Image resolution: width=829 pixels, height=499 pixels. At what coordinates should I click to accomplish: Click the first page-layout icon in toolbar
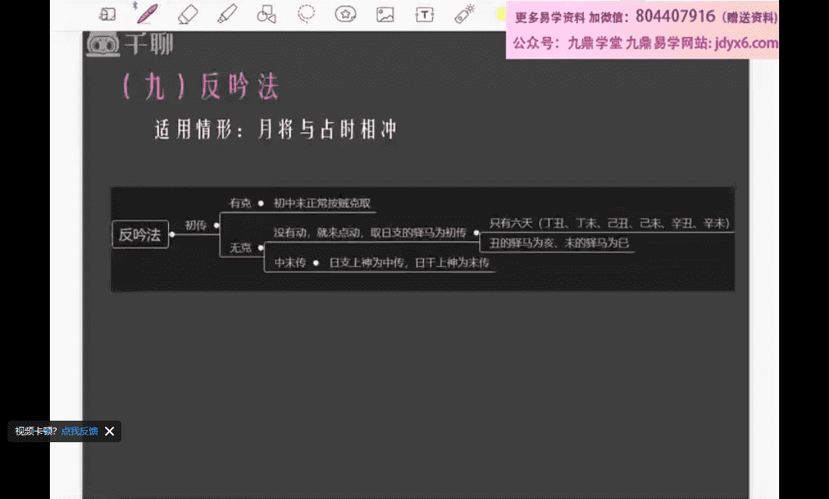coord(108,14)
